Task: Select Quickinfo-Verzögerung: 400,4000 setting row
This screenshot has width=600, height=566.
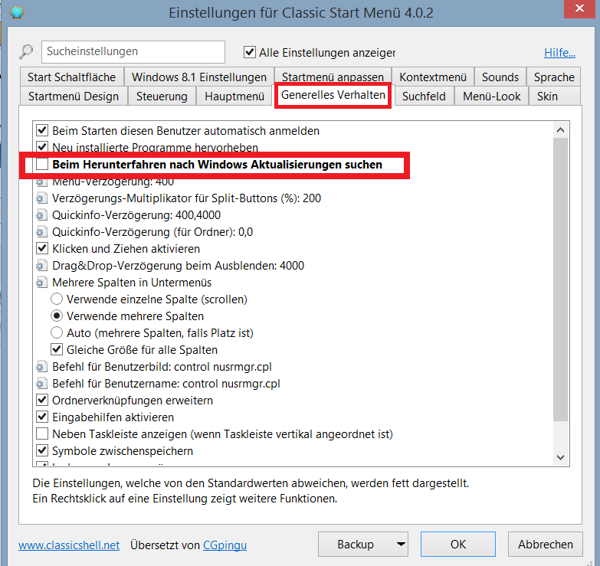Action: click(136, 215)
